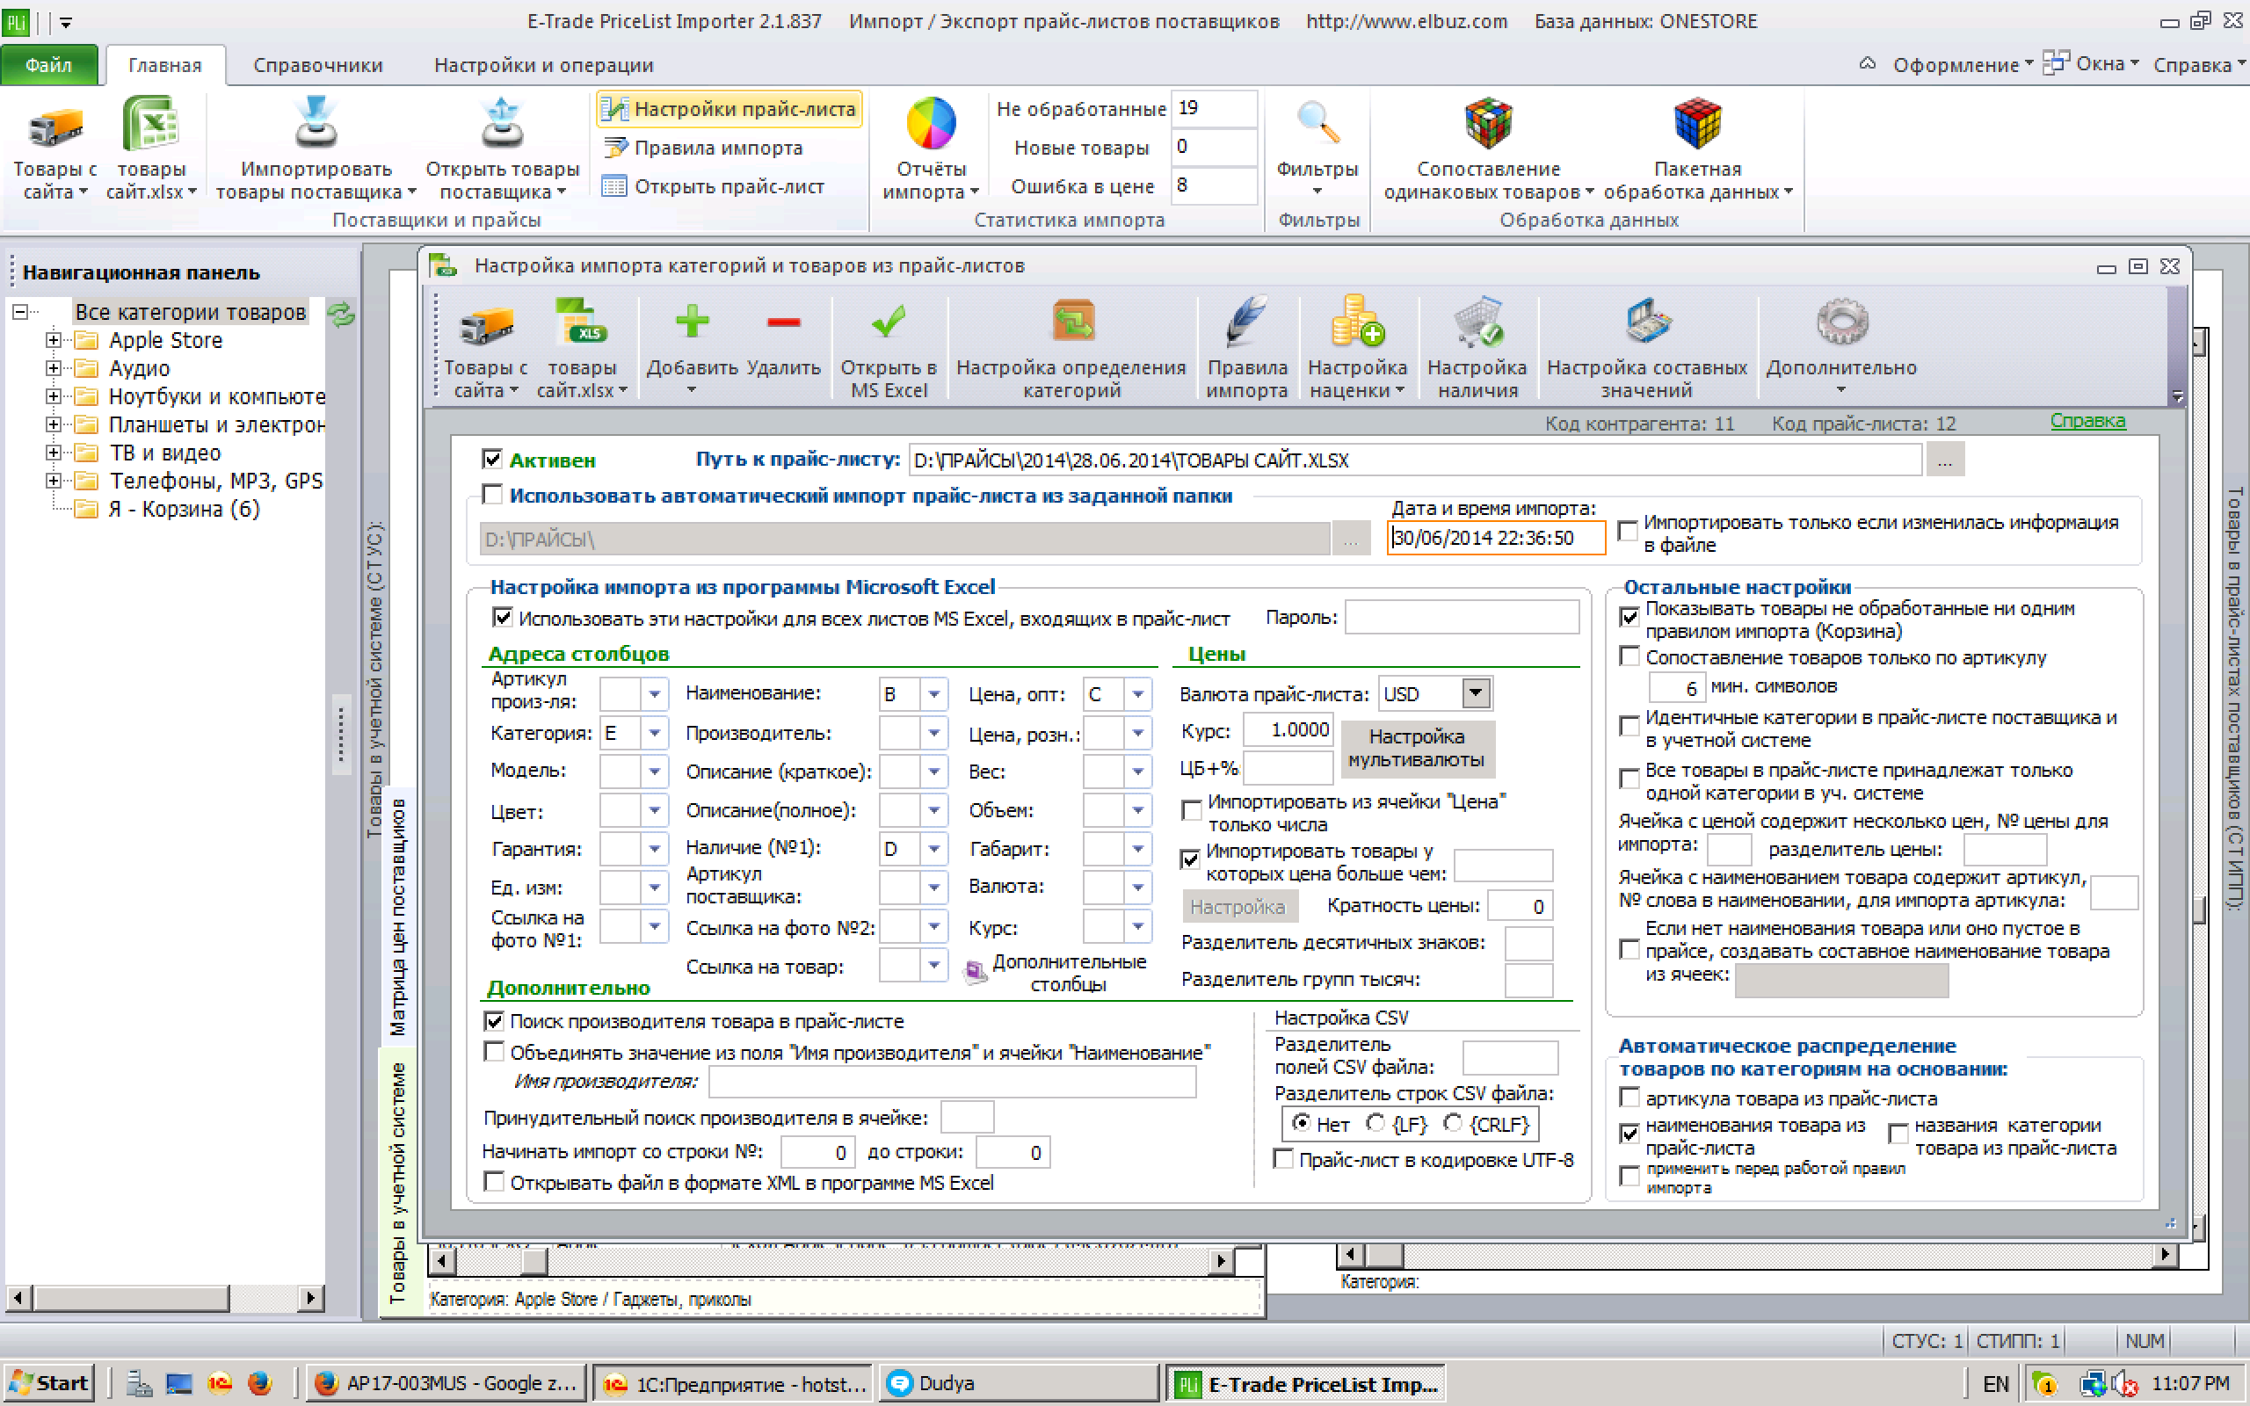2250x1406 pixels.
Task: Open Наличие (№1) column dropdown
Action: 933,848
